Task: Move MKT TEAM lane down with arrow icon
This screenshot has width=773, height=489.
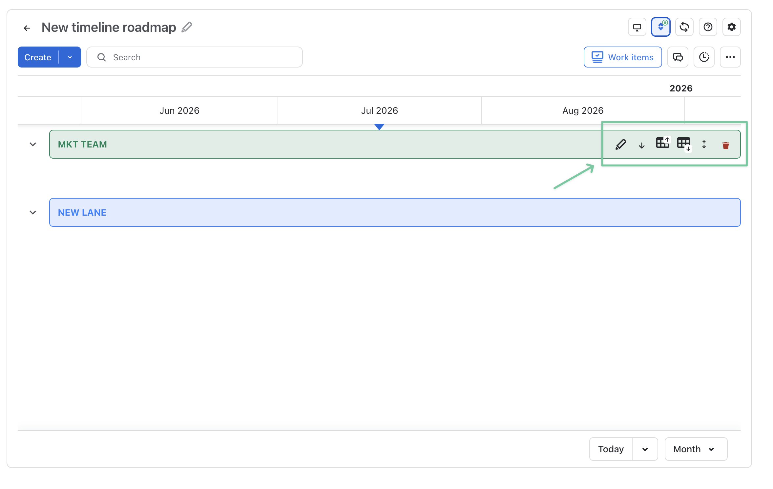Action: coord(642,145)
